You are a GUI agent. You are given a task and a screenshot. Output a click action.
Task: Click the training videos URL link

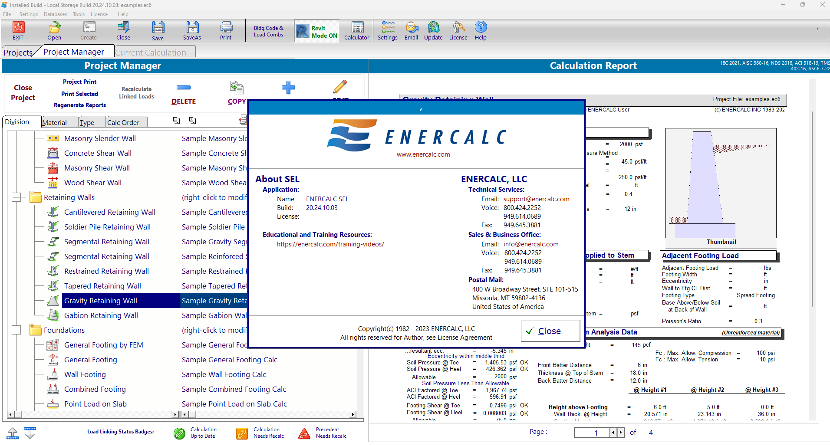(x=330, y=244)
